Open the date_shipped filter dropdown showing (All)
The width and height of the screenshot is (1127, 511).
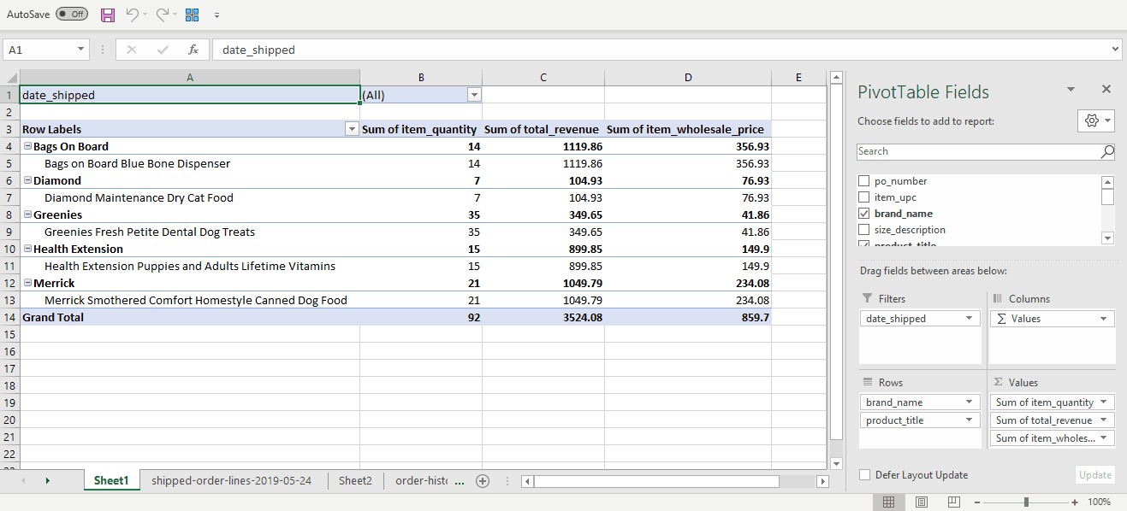(x=474, y=94)
